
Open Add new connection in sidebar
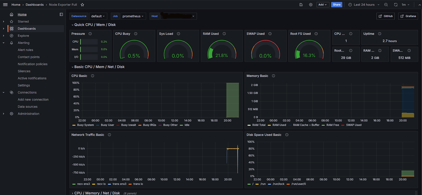(33, 100)
